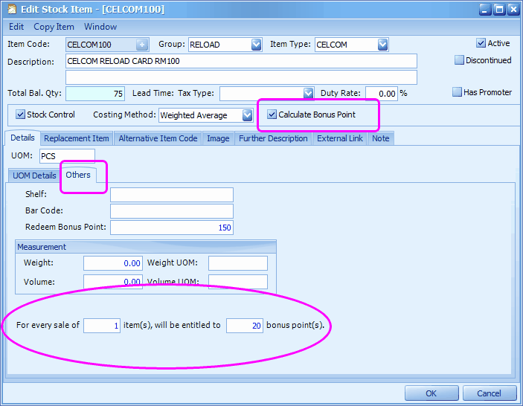
Task: Click the Volume value field
Action: tap(113, 282)
